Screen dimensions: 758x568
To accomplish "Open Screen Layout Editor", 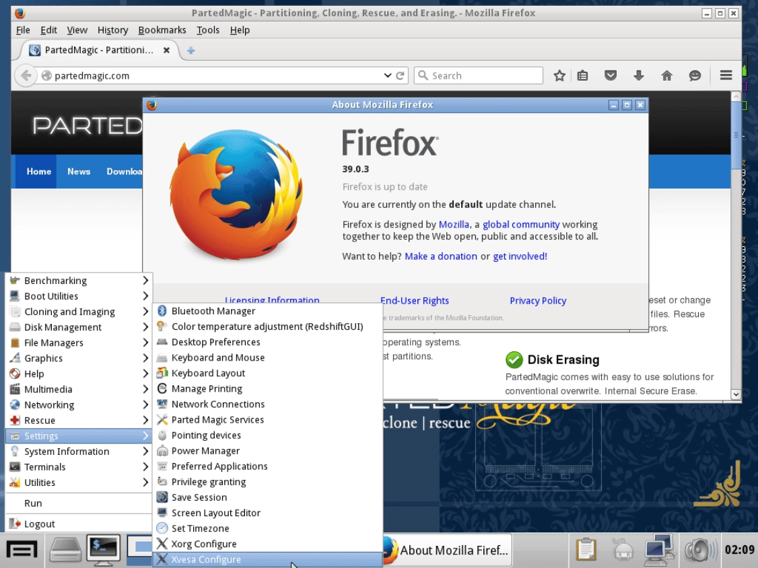I will tap(268, 512).
